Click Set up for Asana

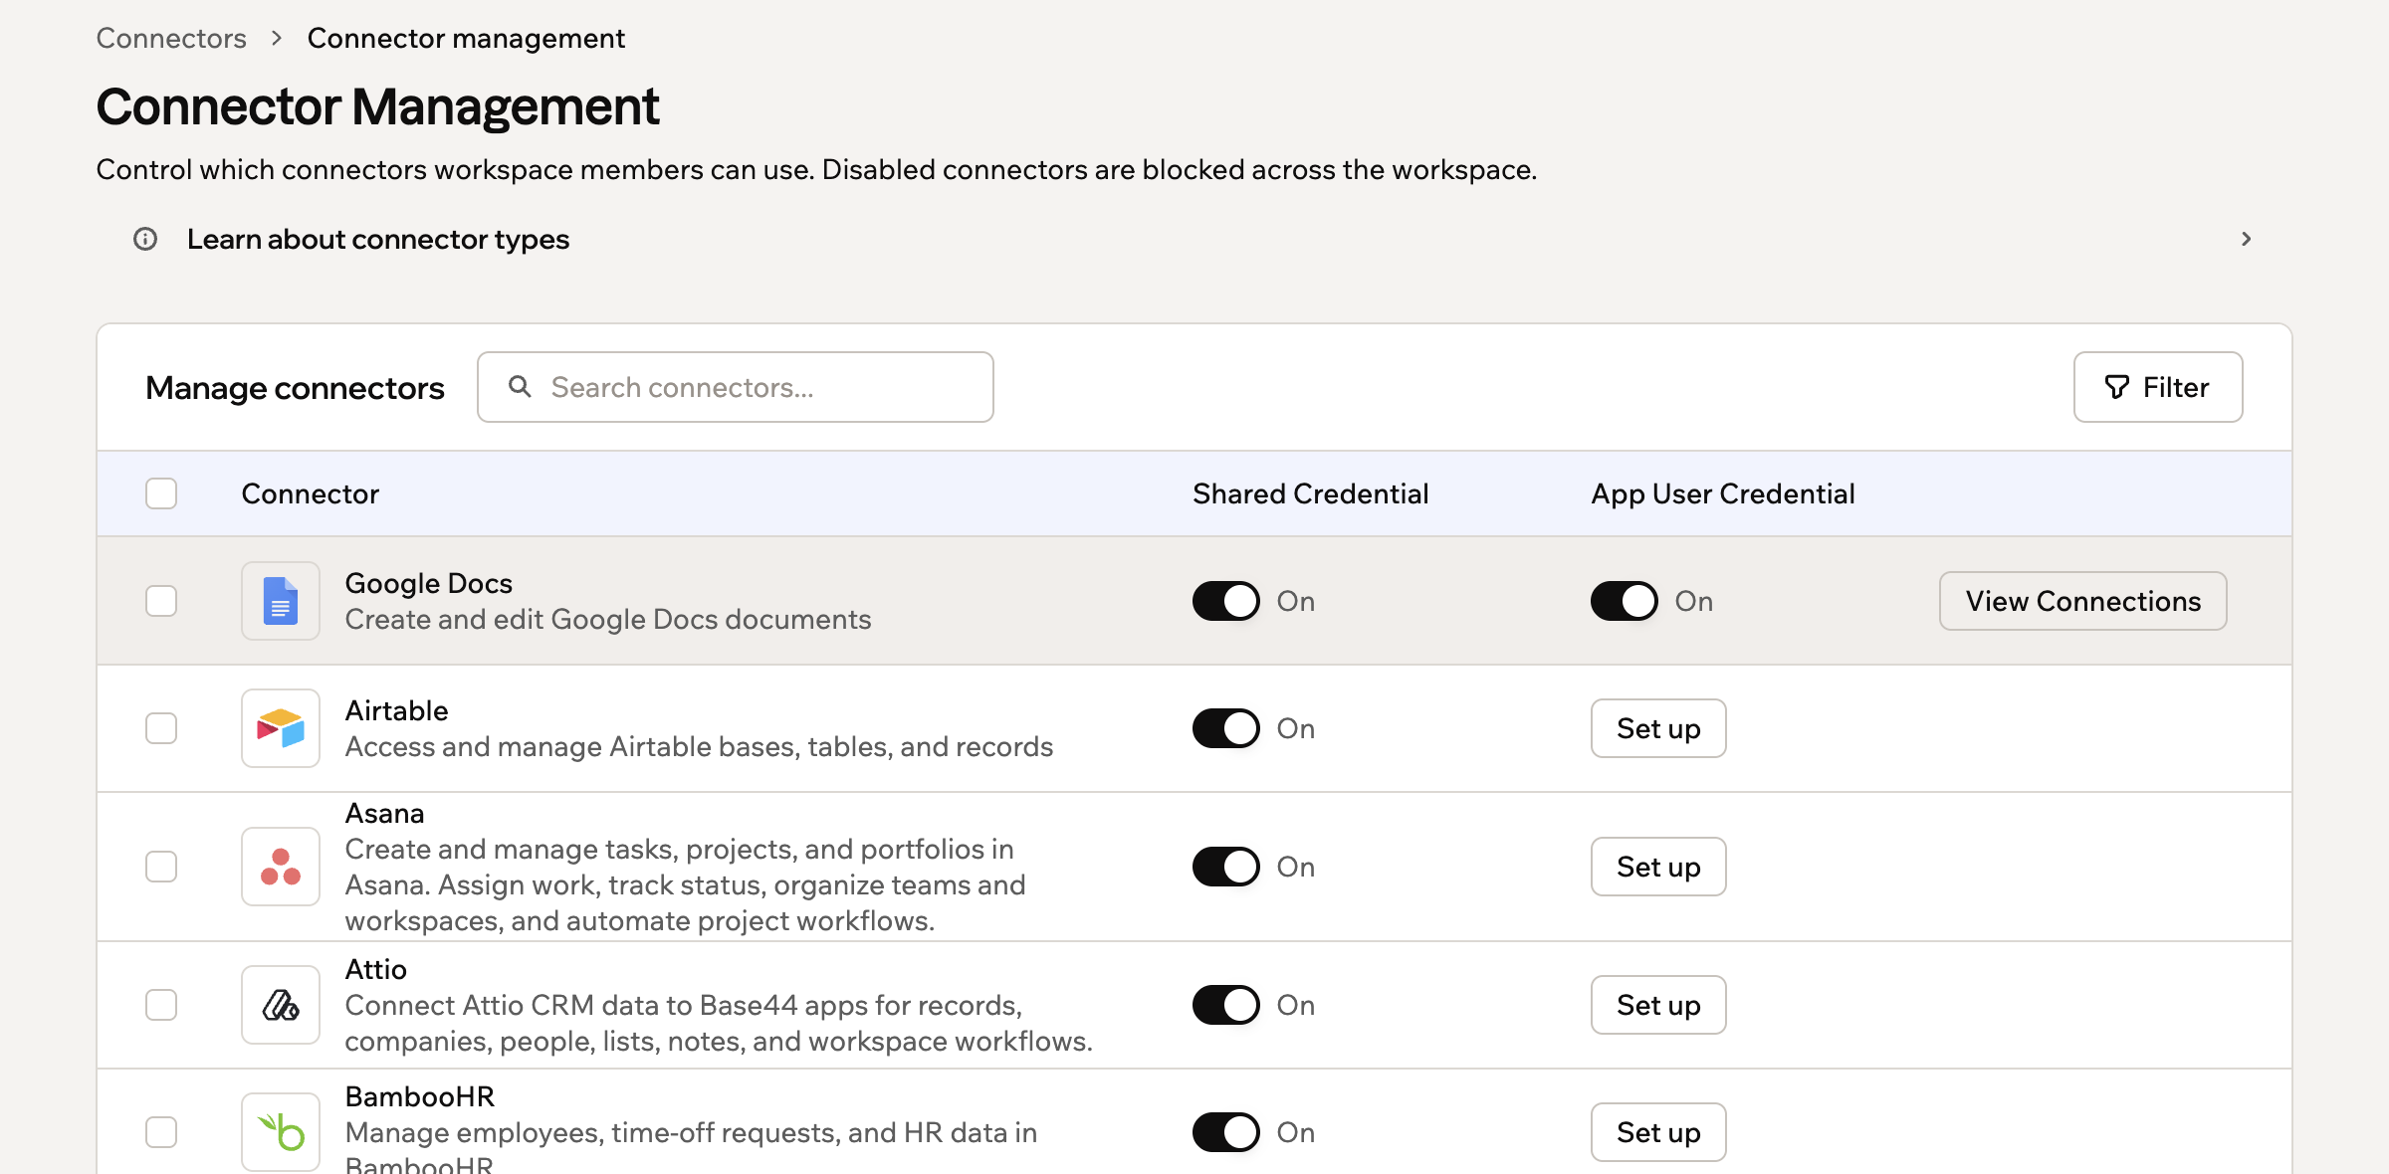pos(1658,867)
